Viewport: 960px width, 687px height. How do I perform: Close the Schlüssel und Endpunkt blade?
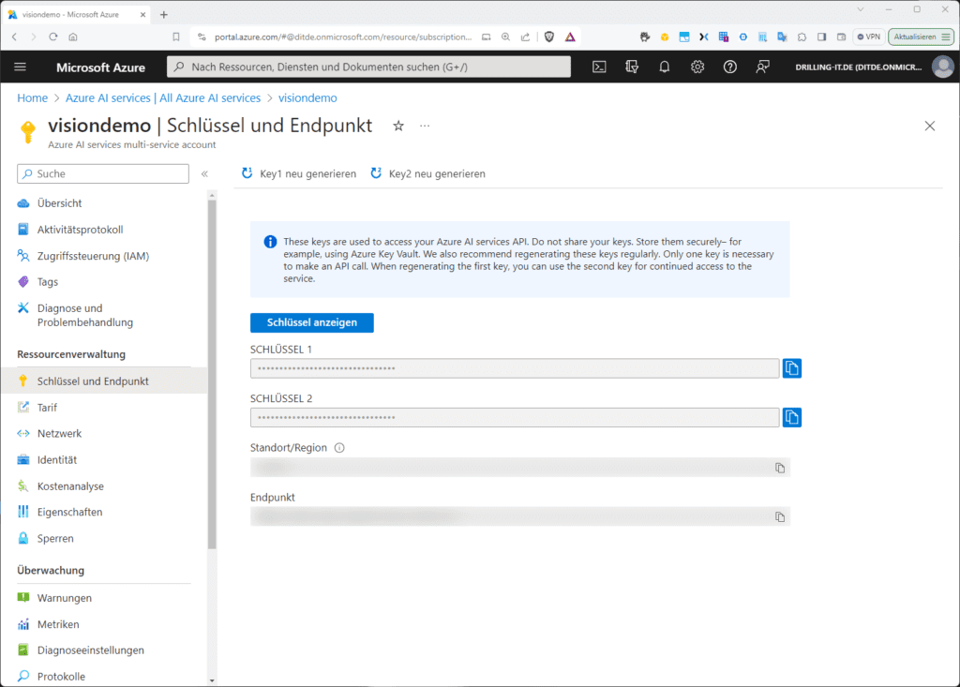point(929,126)
